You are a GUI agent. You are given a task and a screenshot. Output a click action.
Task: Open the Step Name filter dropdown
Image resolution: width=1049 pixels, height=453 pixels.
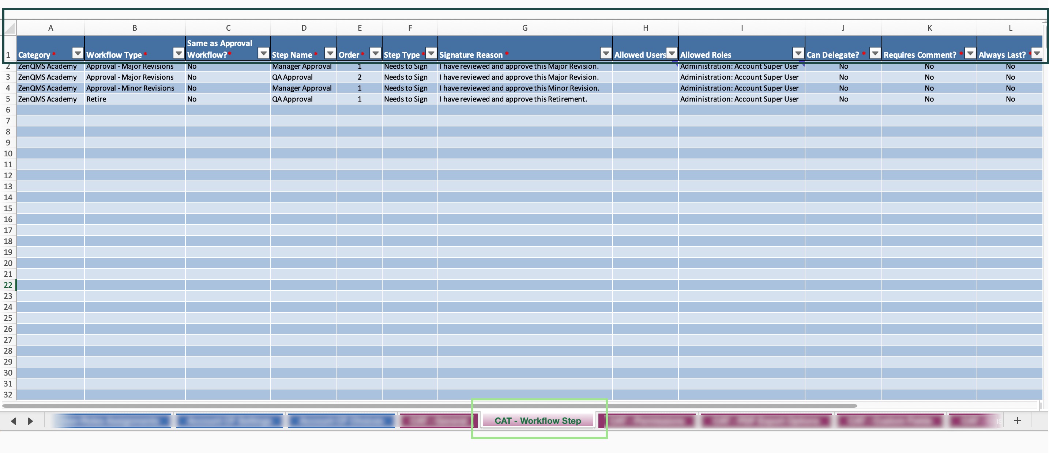point(330,53)
